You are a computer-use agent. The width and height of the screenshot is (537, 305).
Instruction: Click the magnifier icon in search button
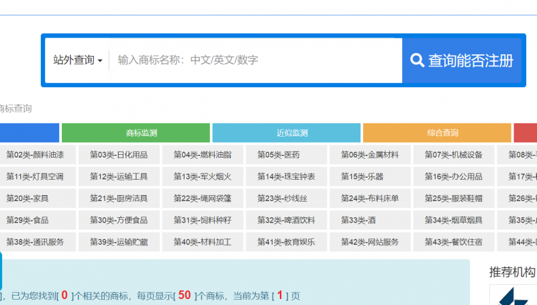418,60
